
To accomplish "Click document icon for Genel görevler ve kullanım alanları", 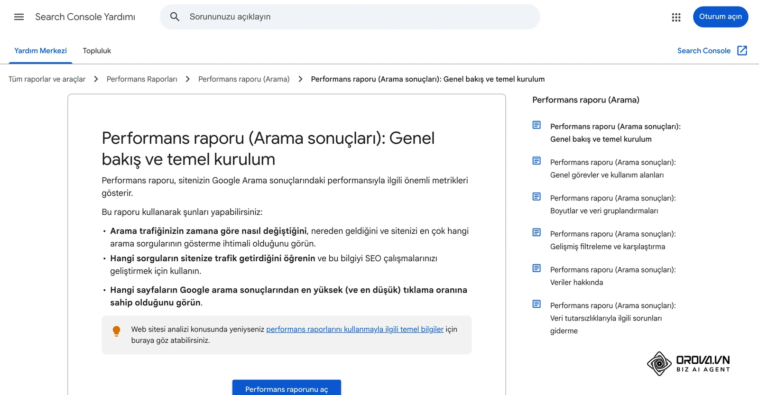I will click(x=537, y=161).
